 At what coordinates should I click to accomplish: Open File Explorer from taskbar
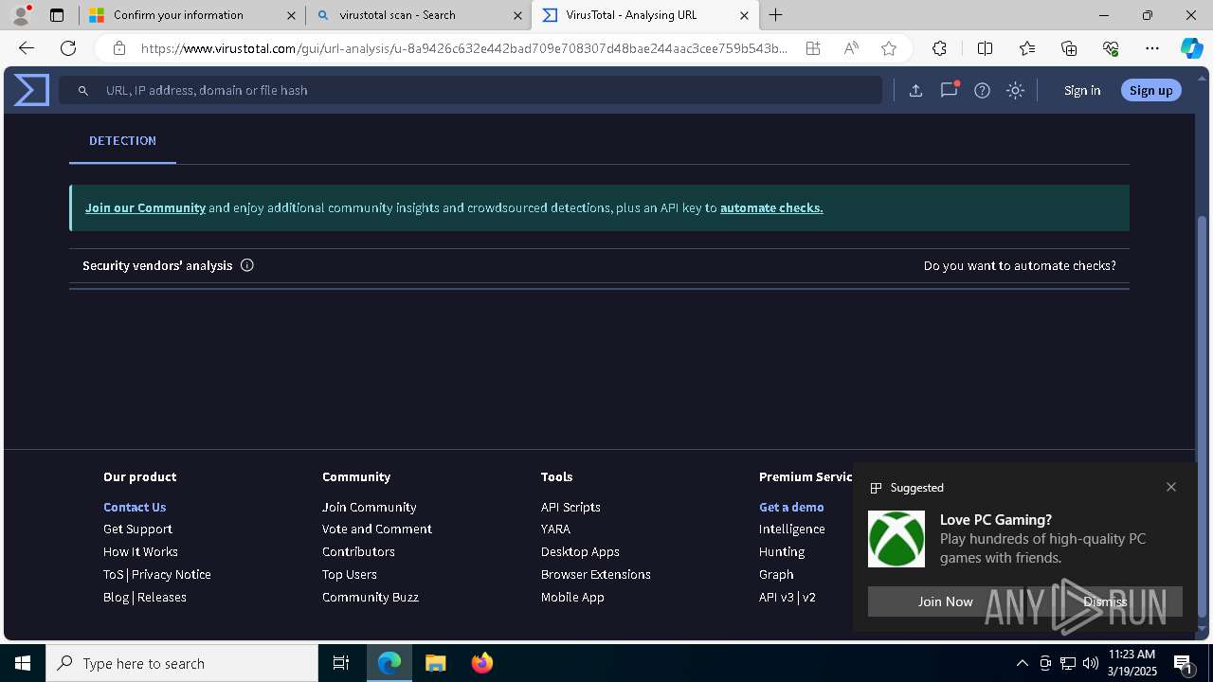coord(436,663)
